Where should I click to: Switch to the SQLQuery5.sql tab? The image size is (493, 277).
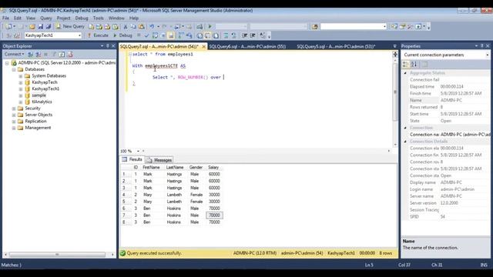tap(336, 46)
